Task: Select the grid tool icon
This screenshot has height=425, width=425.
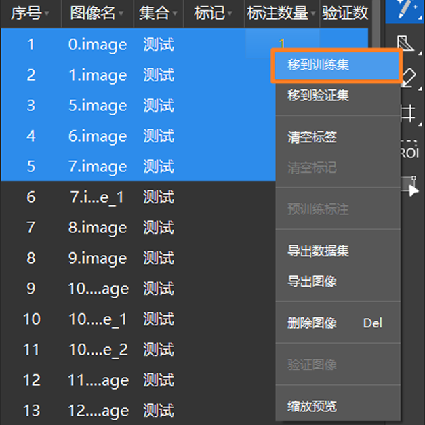Action: [x=408, y=113]
